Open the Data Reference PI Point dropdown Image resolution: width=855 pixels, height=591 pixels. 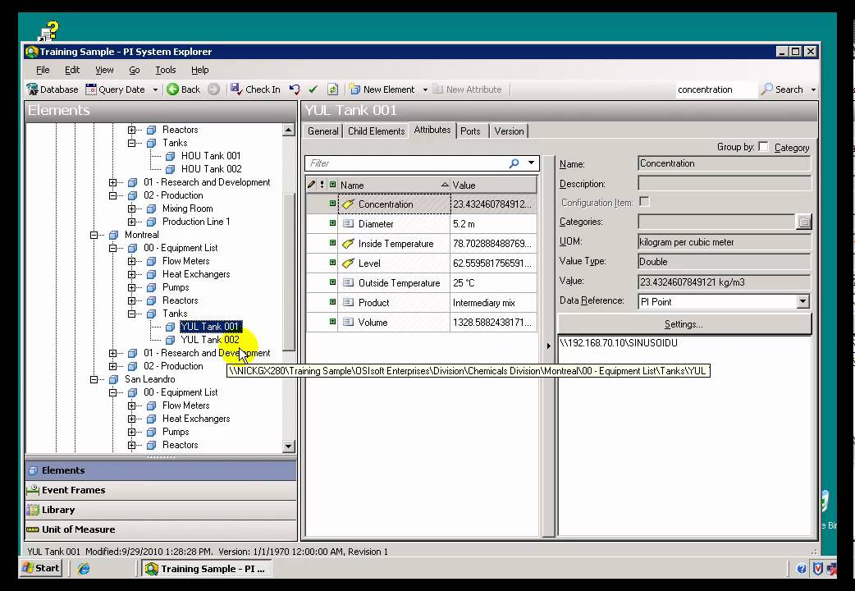802,302
